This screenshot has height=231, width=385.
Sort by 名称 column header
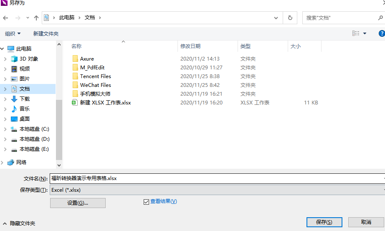76,46
